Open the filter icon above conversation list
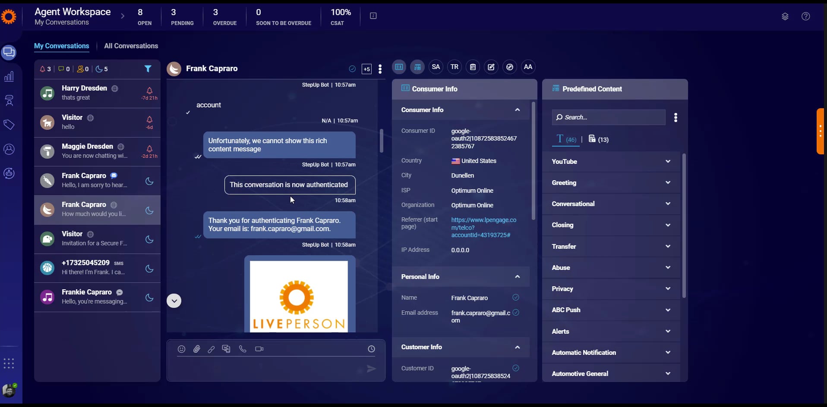The image size is (827, 407). coord(148,69)
